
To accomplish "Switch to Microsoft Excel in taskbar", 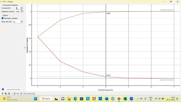I will coord(125,99).
